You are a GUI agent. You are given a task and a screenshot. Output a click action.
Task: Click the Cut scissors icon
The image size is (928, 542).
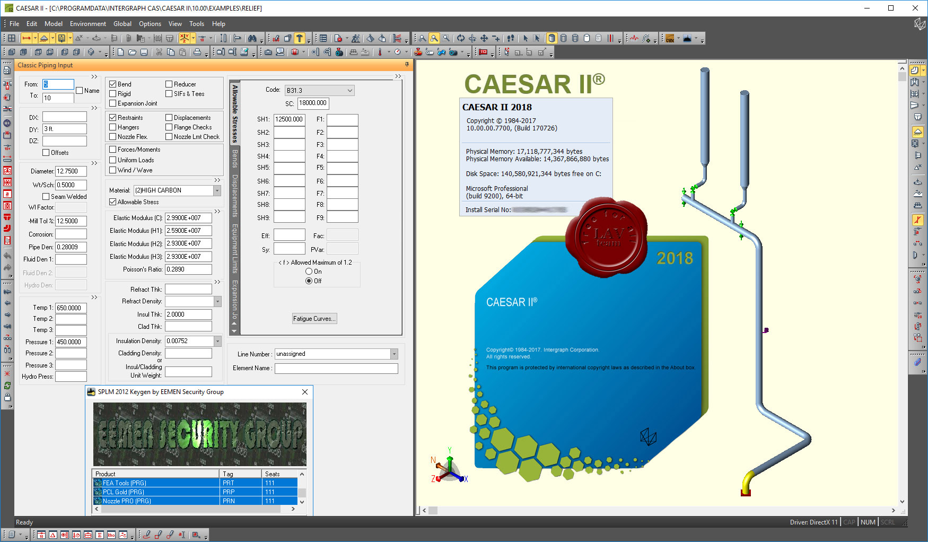[159, 52]
